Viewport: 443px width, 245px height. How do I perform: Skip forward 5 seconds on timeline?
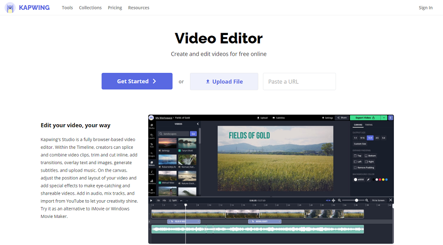[164, 200]
